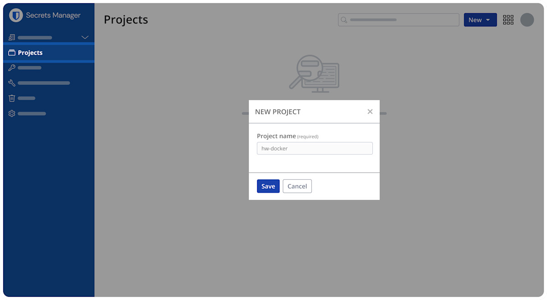Click the Project name input field

(x=315, y=148)
